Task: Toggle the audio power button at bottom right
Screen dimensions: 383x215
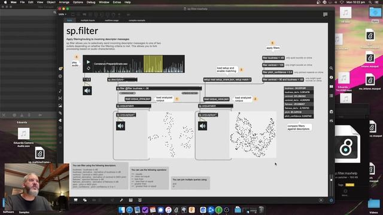Action: point(331,200)
